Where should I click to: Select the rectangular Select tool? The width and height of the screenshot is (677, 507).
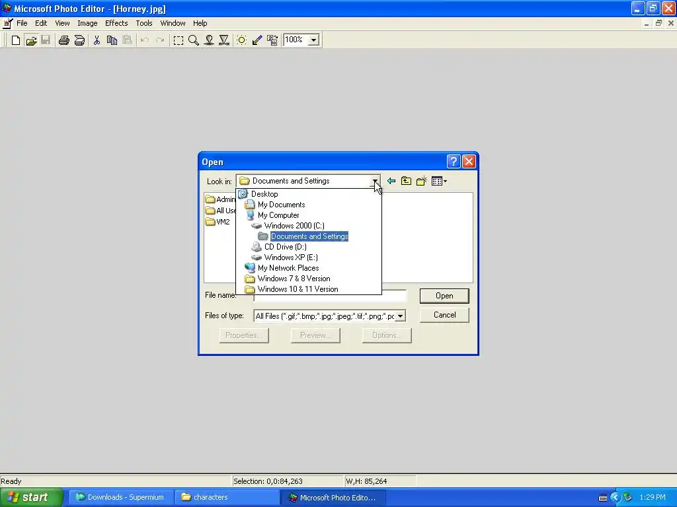(179, 40)
